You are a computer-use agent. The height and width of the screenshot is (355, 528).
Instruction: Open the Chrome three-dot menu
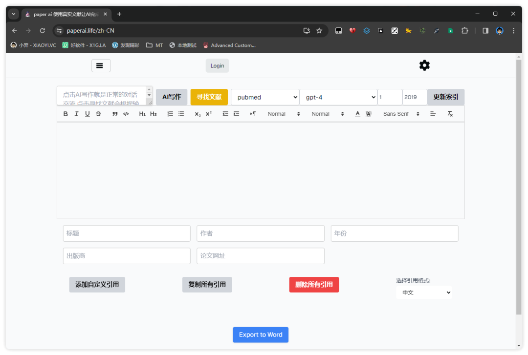(x=513, y=31)
